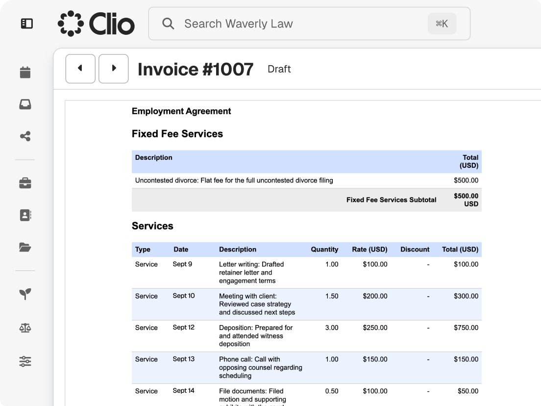Click the $200.00 rate cell
Screen dimensions: 541x406
[x=375, y=296]
